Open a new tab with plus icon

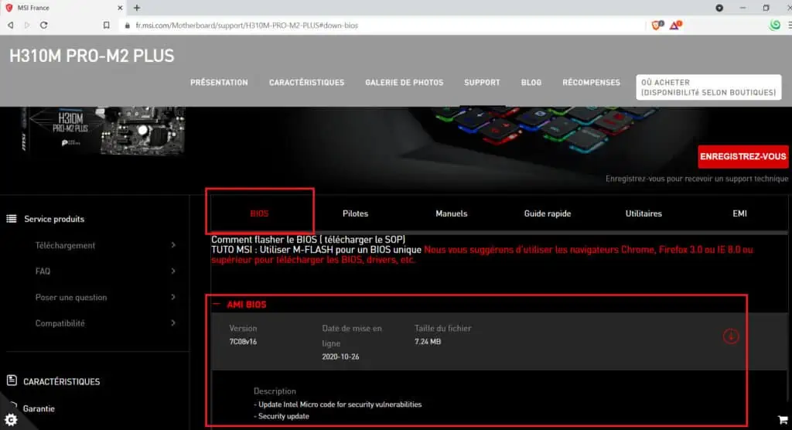point(137,8)
